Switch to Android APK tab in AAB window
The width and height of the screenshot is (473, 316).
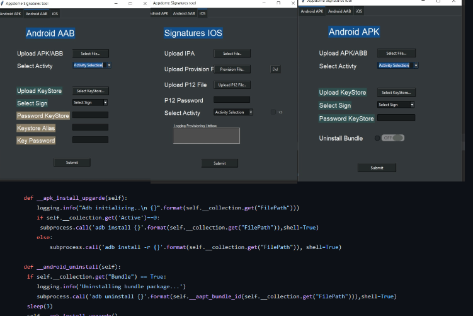coord(11,14)
